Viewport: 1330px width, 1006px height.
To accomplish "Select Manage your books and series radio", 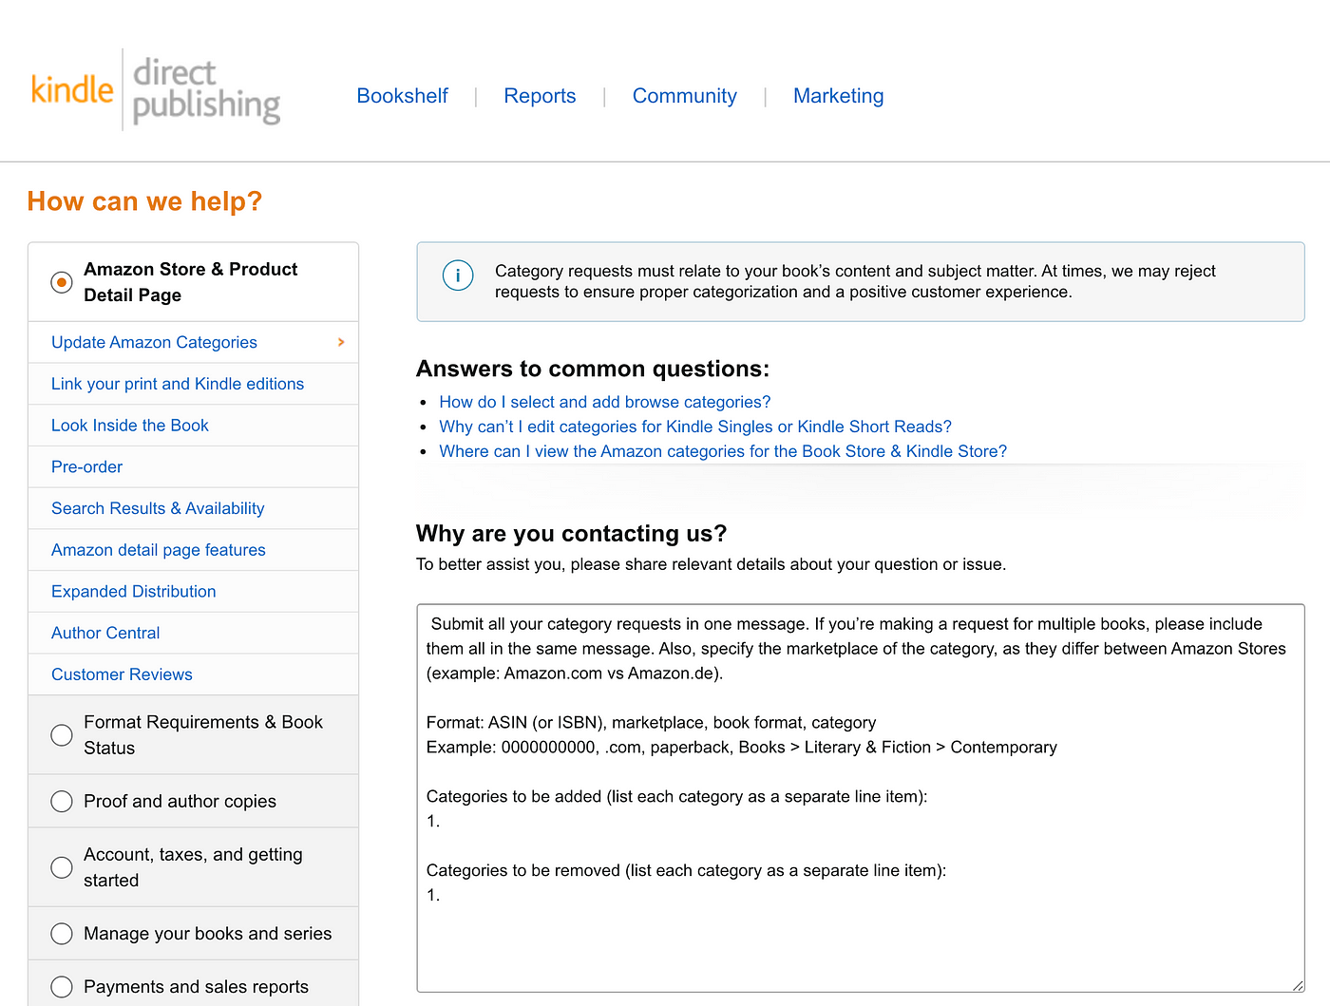I will point(62,934).
